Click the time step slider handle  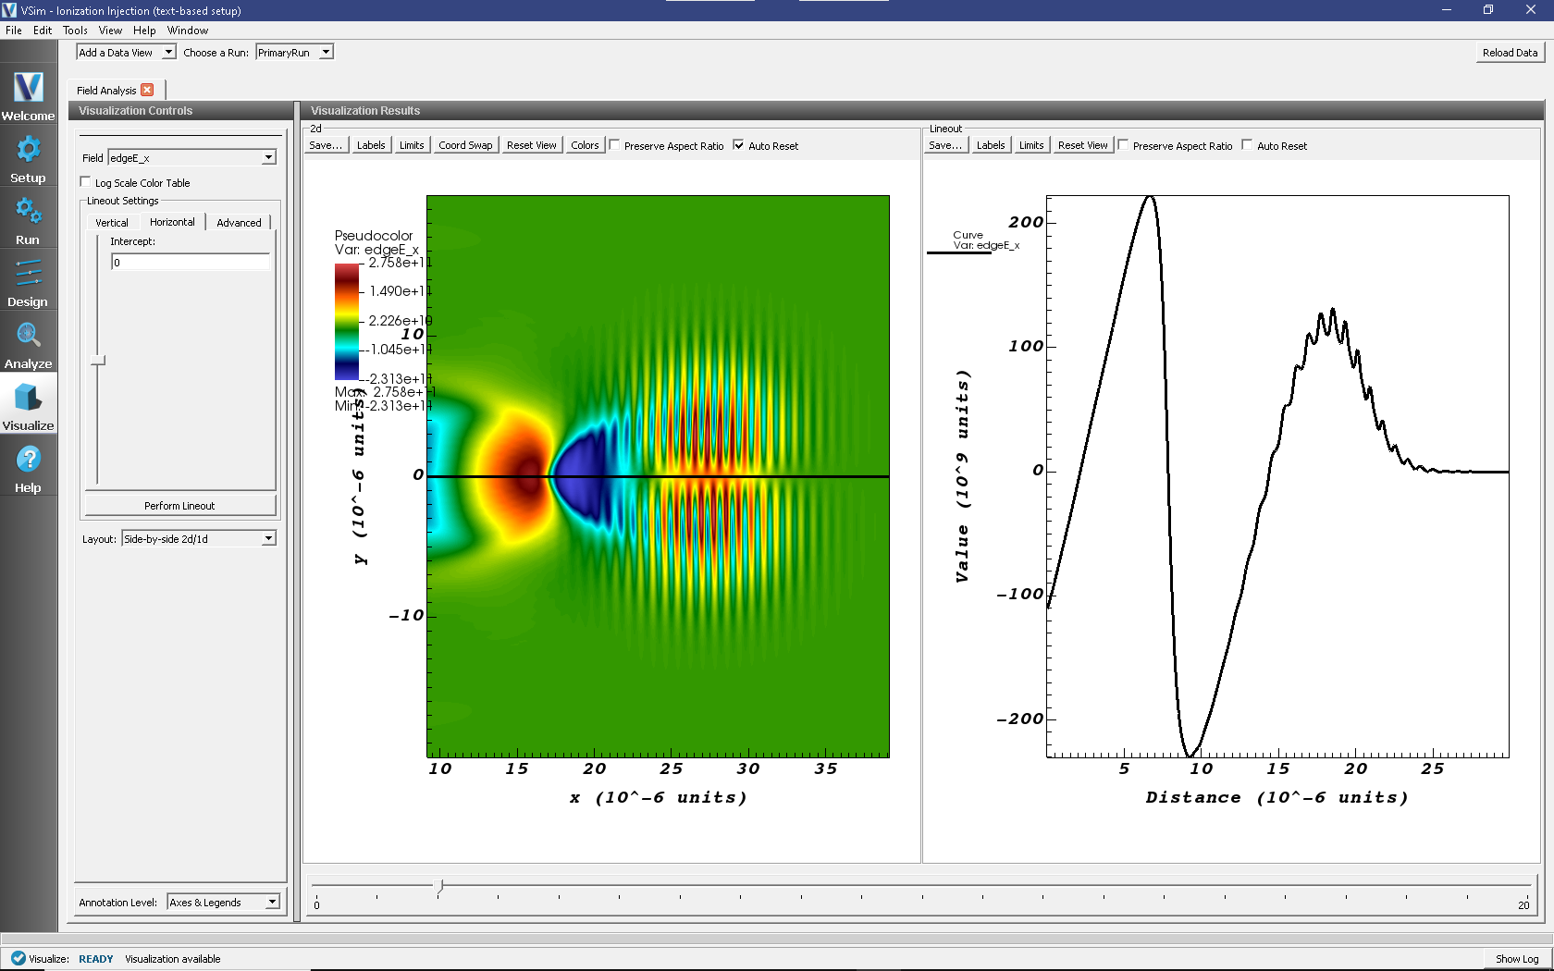(440, 886)
